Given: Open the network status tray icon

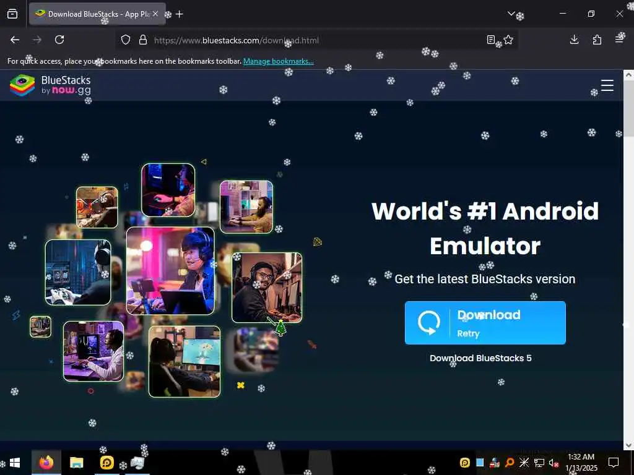Looking at the screenshot, I should pos(539,463).
